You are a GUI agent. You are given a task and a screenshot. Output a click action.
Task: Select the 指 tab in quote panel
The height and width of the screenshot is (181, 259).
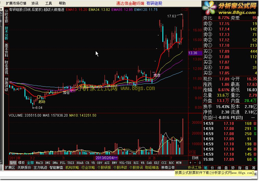[x=240, y=168]
